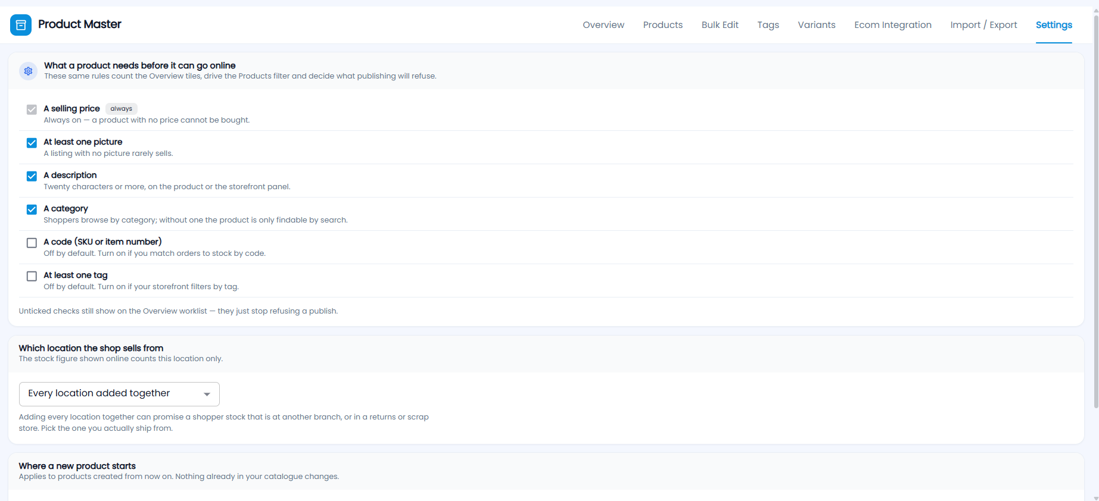
Task: Go to the Products tab
Action: pyautogui.click(x=663, y=25)
